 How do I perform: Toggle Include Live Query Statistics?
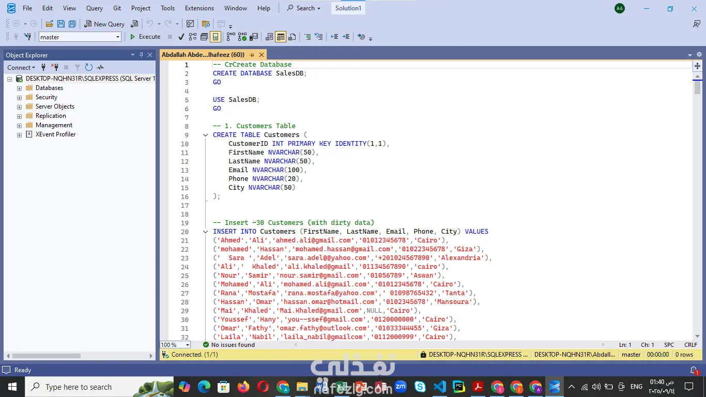pos(242,37)
